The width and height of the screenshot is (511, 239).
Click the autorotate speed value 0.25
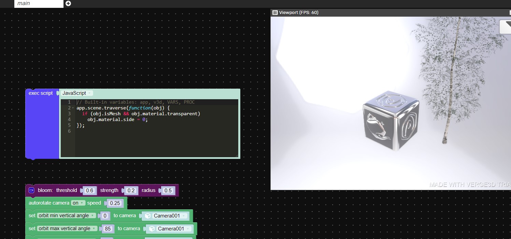click(115, 203)
